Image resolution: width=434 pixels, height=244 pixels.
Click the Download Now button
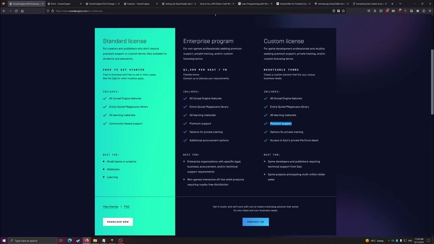tap(118, 222)
